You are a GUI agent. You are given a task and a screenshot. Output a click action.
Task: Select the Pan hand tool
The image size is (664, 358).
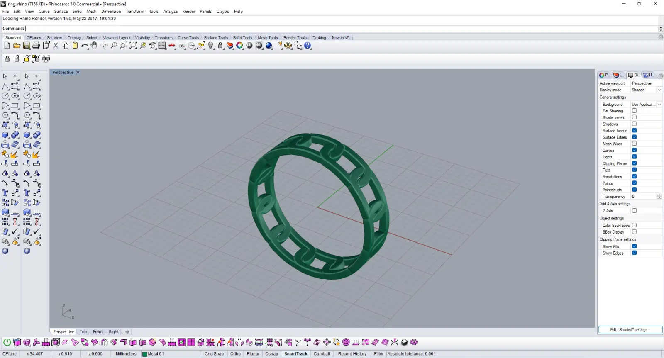(94, 46)
